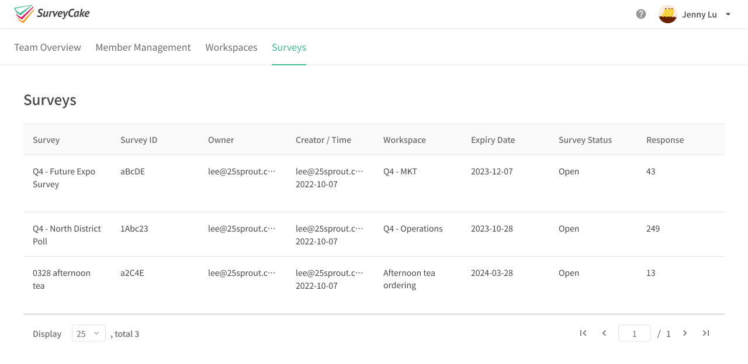Reveal truncated owner email for Future Expo Survey

coord(241,171)
